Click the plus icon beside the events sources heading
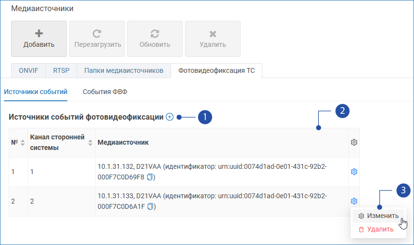Viewport: 414px width, 245px height. point(170,117)
